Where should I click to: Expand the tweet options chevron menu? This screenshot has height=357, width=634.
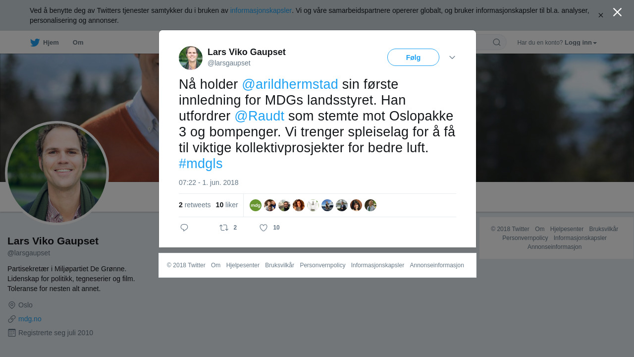click(452, 58)
